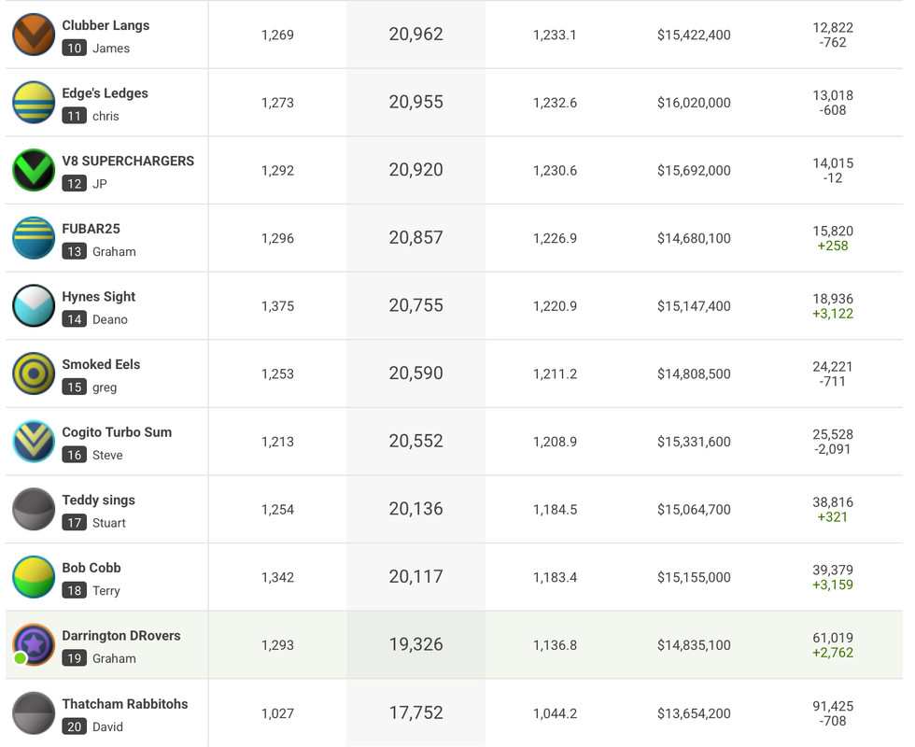Click the Hynes Sight team badge
The width and height of the screenshot is (915, 747).
tap(34, 305)
